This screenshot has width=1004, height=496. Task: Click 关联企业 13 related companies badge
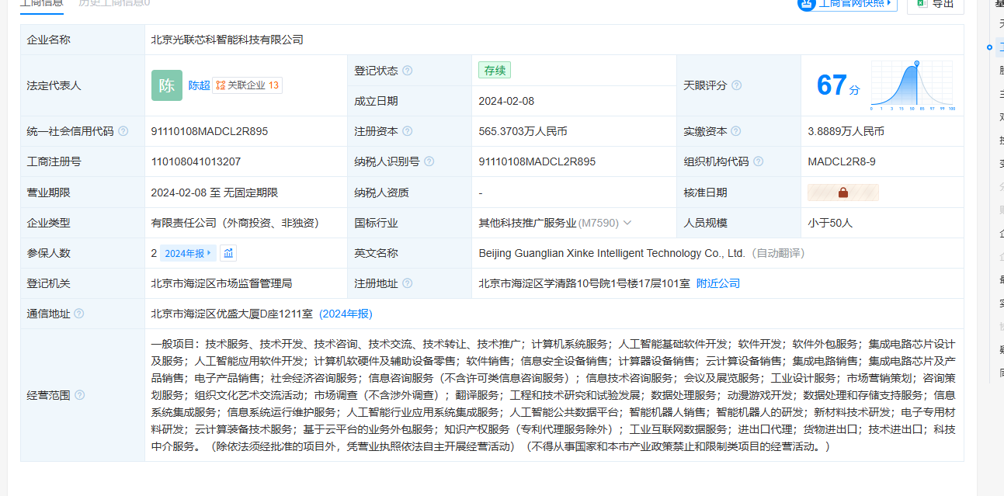[x=248, y=85]
